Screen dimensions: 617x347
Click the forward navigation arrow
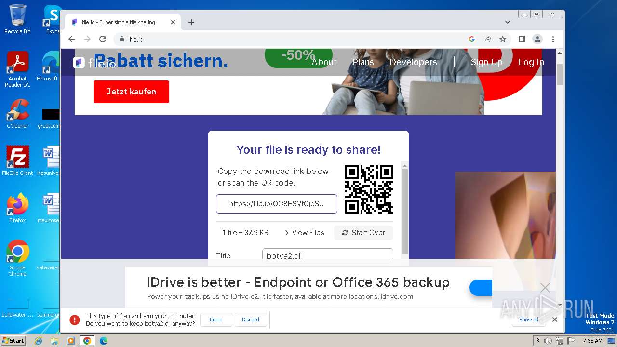87,39
